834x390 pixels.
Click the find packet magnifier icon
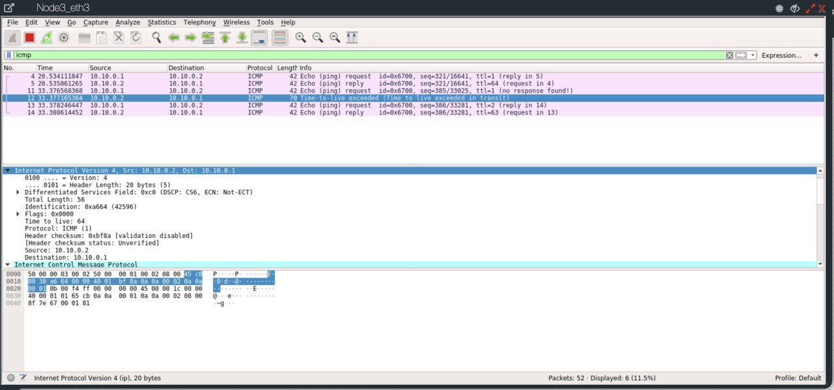(x=156, y=38)
